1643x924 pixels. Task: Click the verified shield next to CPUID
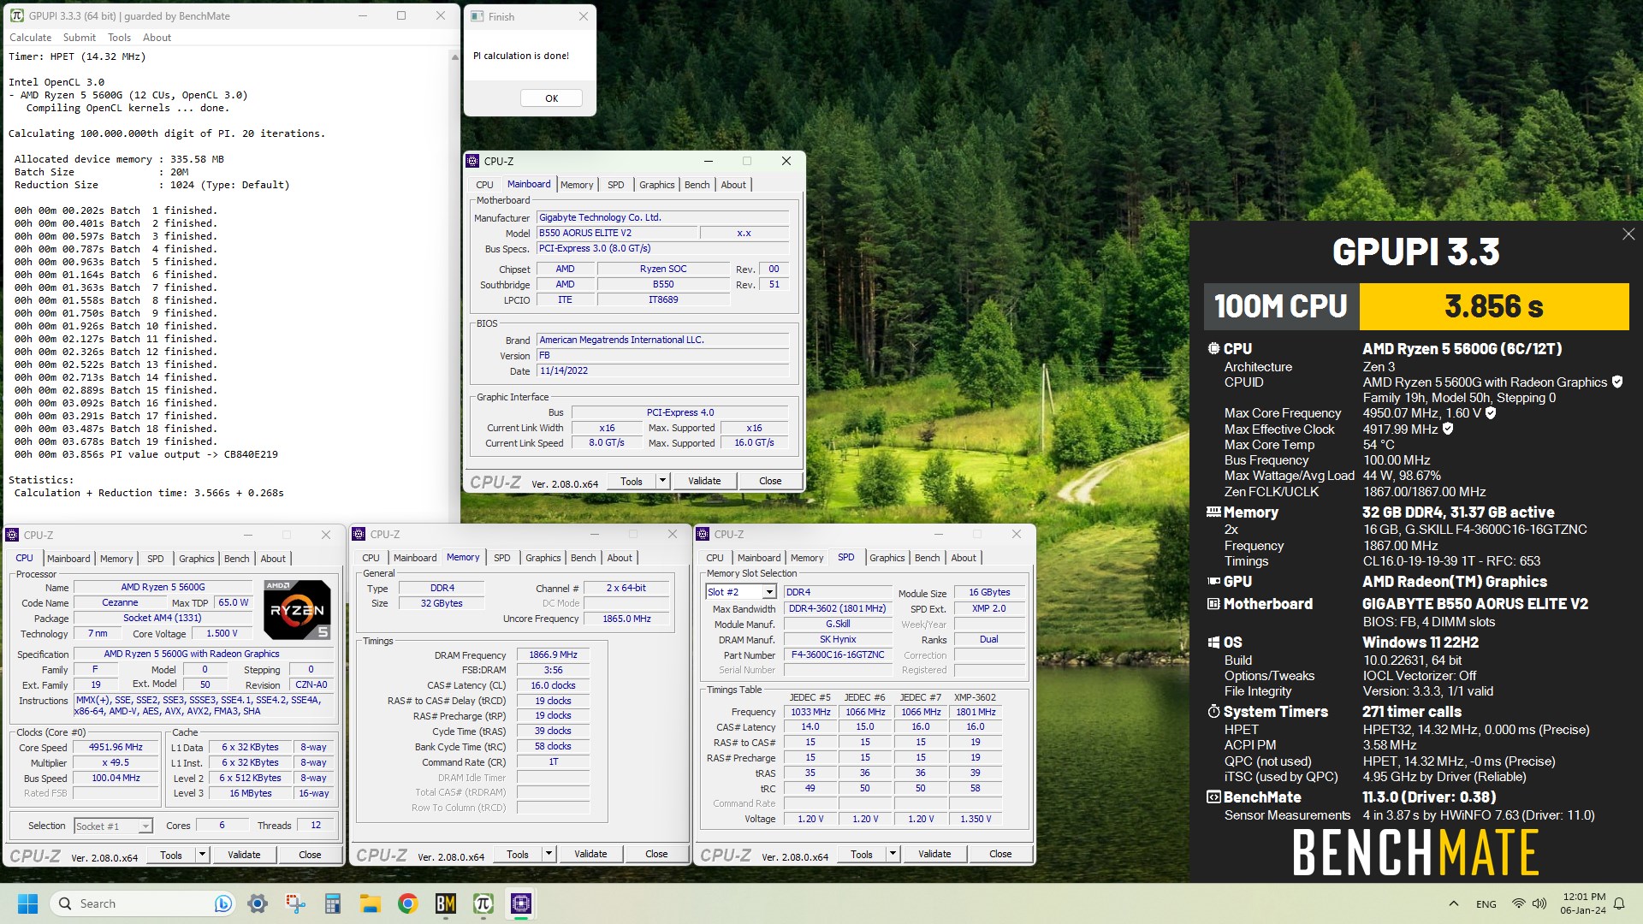coord(1617,382)
